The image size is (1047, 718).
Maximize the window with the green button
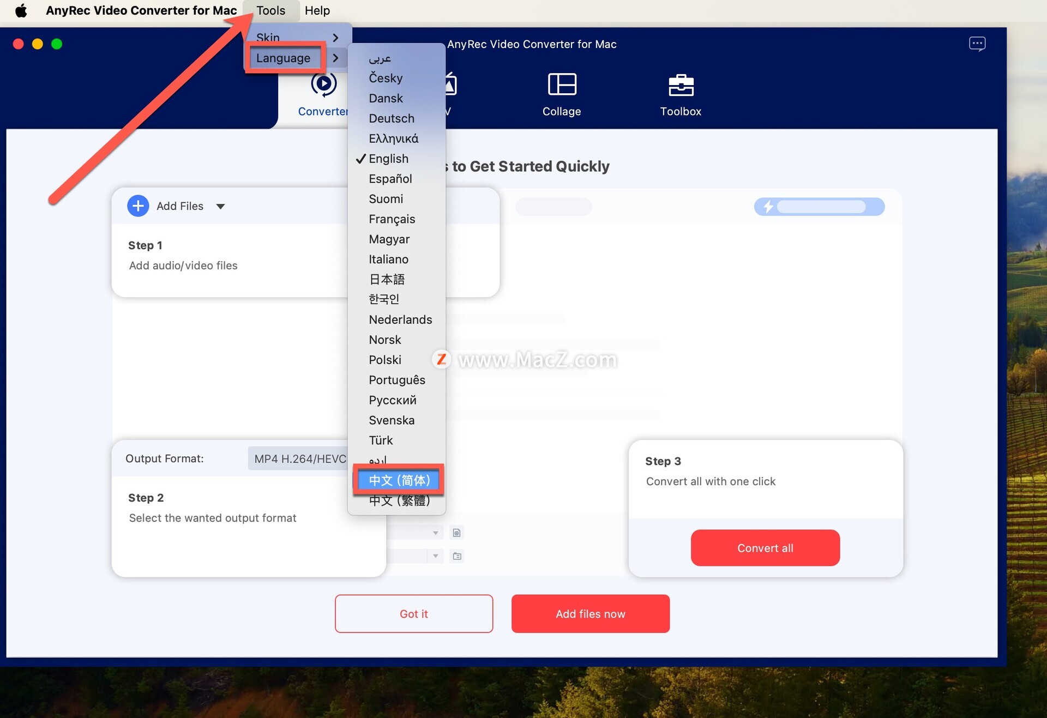click(57, 44)
